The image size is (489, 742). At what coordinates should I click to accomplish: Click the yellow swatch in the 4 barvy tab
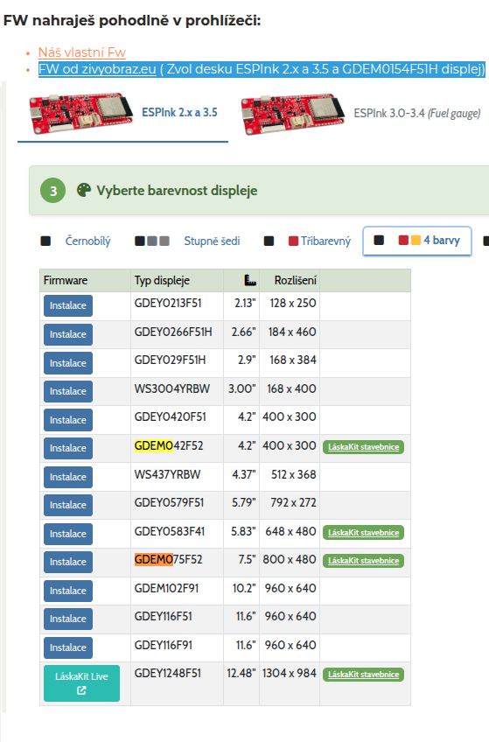click(416, 241)
